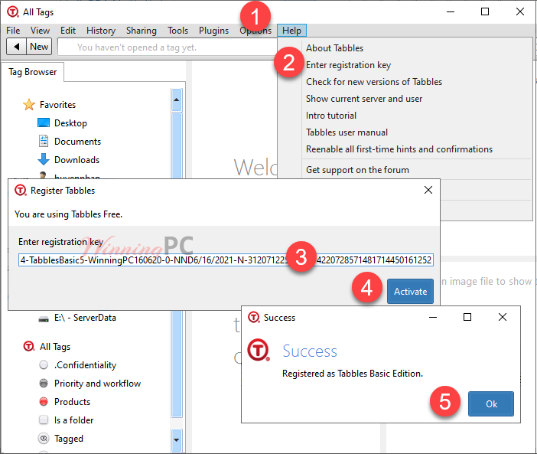Viewport: 537px width, 454px height.
Task: Open the File menu
Action: tap(13, 31)
